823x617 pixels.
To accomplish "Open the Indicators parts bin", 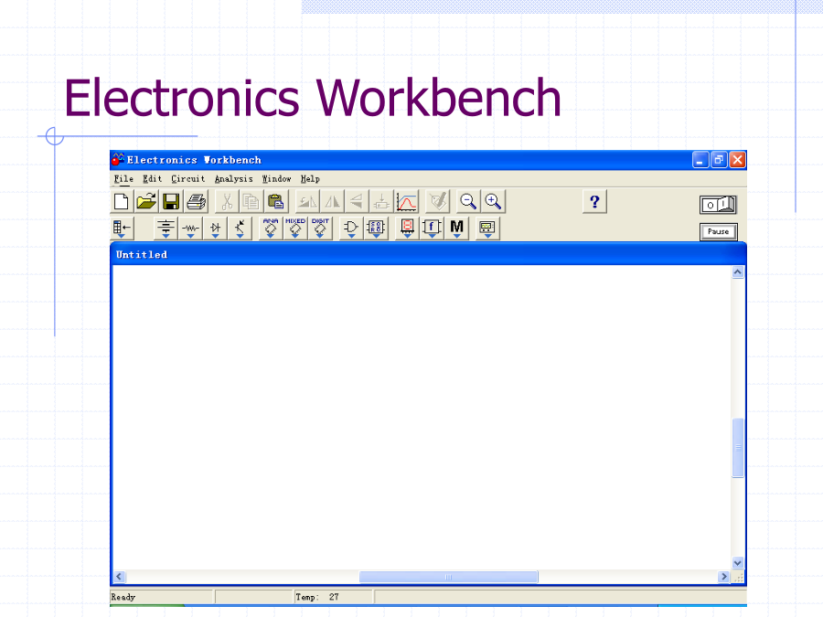I will coord(407,229).
